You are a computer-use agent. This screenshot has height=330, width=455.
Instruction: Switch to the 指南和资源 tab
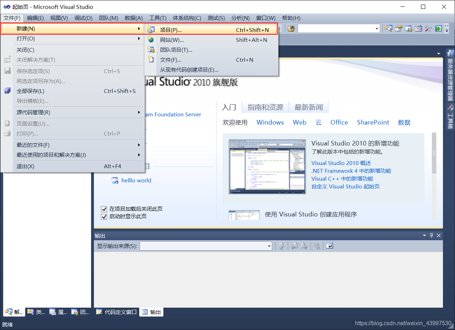(x=265, y=107)
